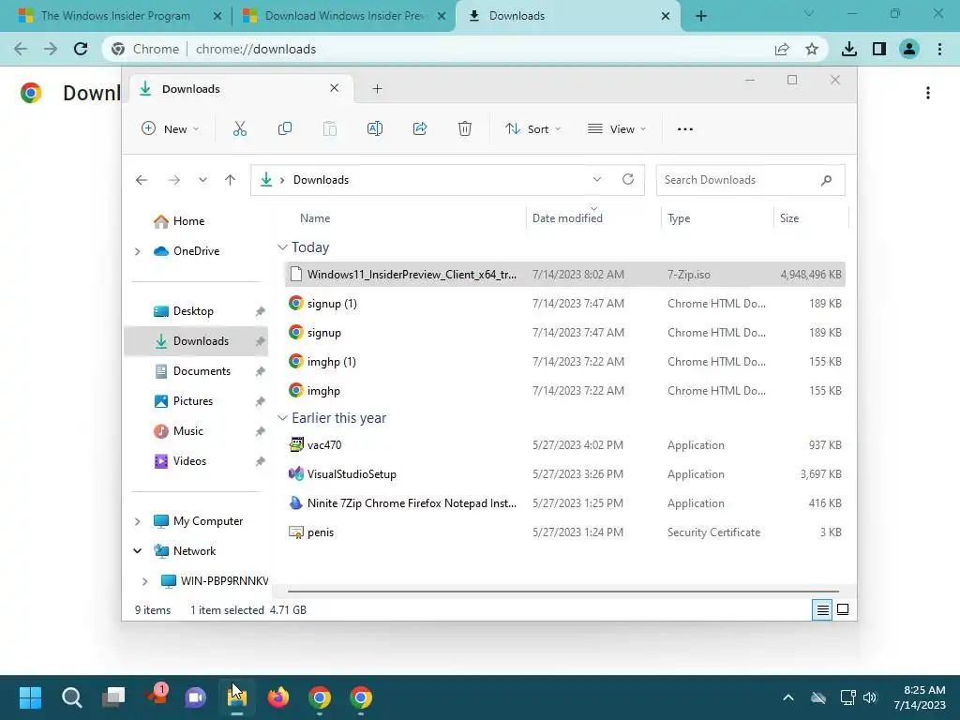Image resolution: width=960 pixels, height=720 pixels.
Task: Click Chrome's reload page button
Action: [81, 49]
